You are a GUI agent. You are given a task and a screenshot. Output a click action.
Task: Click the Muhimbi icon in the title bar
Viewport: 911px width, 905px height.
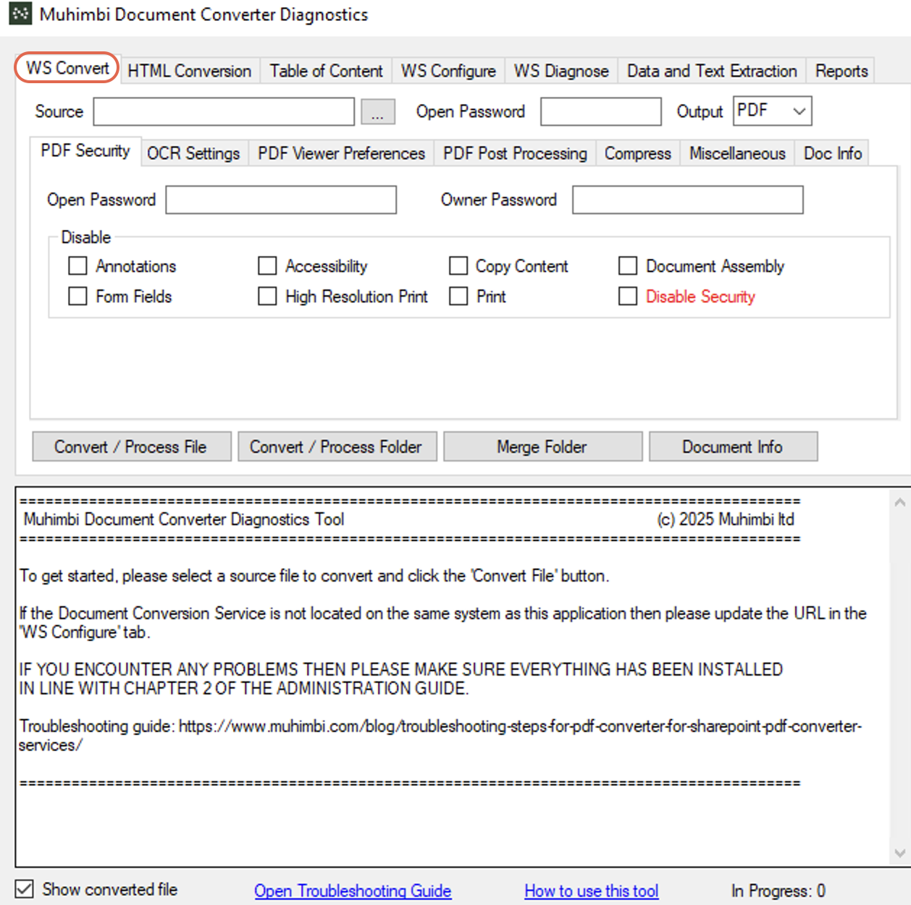[x=21, y=14]
